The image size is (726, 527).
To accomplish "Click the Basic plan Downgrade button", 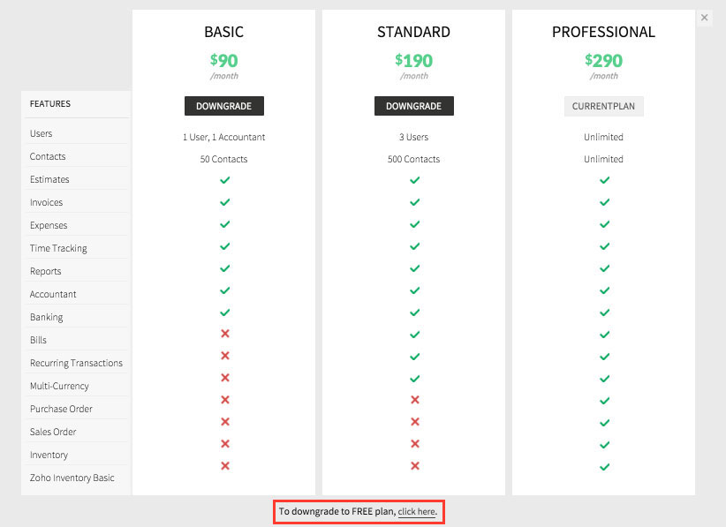I will [x=224, y=106].
